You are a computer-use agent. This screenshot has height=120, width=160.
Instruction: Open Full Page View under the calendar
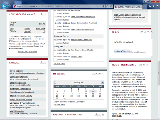pyautogui.click(x=59, y=104)
